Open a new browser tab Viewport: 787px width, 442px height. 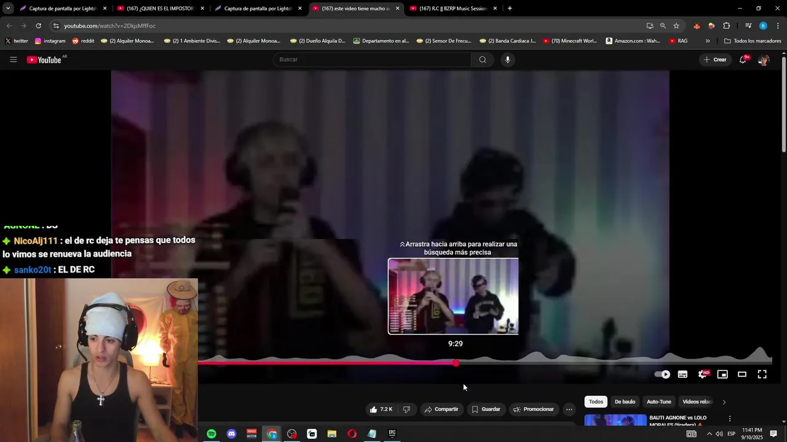pos(510,9)
